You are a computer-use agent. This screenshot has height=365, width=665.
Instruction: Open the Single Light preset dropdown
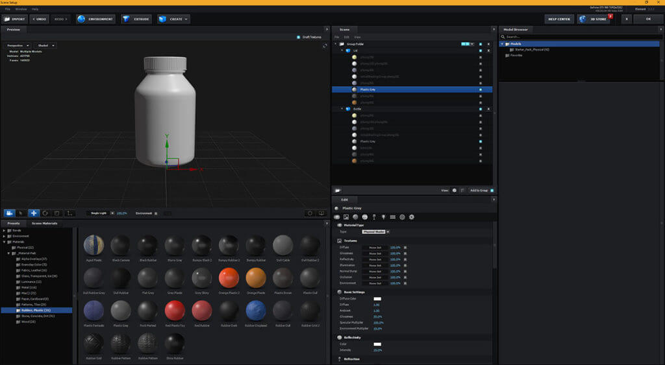pos(101,213)
